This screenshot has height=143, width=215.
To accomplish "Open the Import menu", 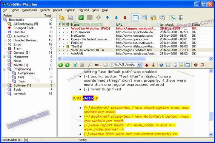I will click(x=58, y=10).
